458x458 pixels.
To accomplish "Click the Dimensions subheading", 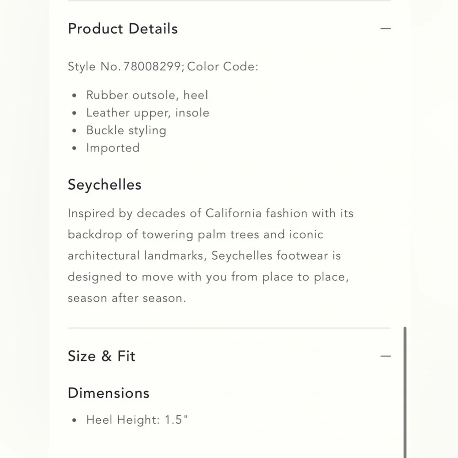I will pos(109,393).
